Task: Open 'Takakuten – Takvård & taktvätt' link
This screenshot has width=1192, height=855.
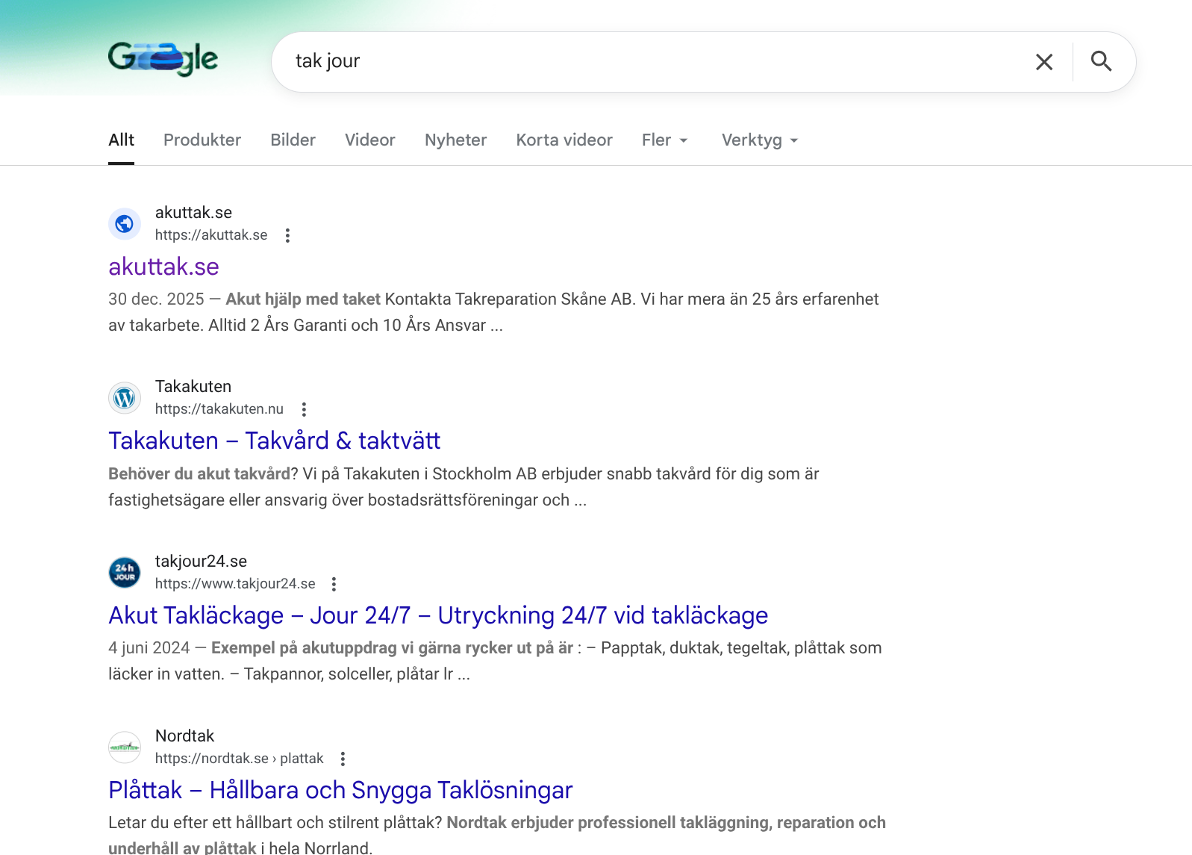Action: (x=275, y=441)
